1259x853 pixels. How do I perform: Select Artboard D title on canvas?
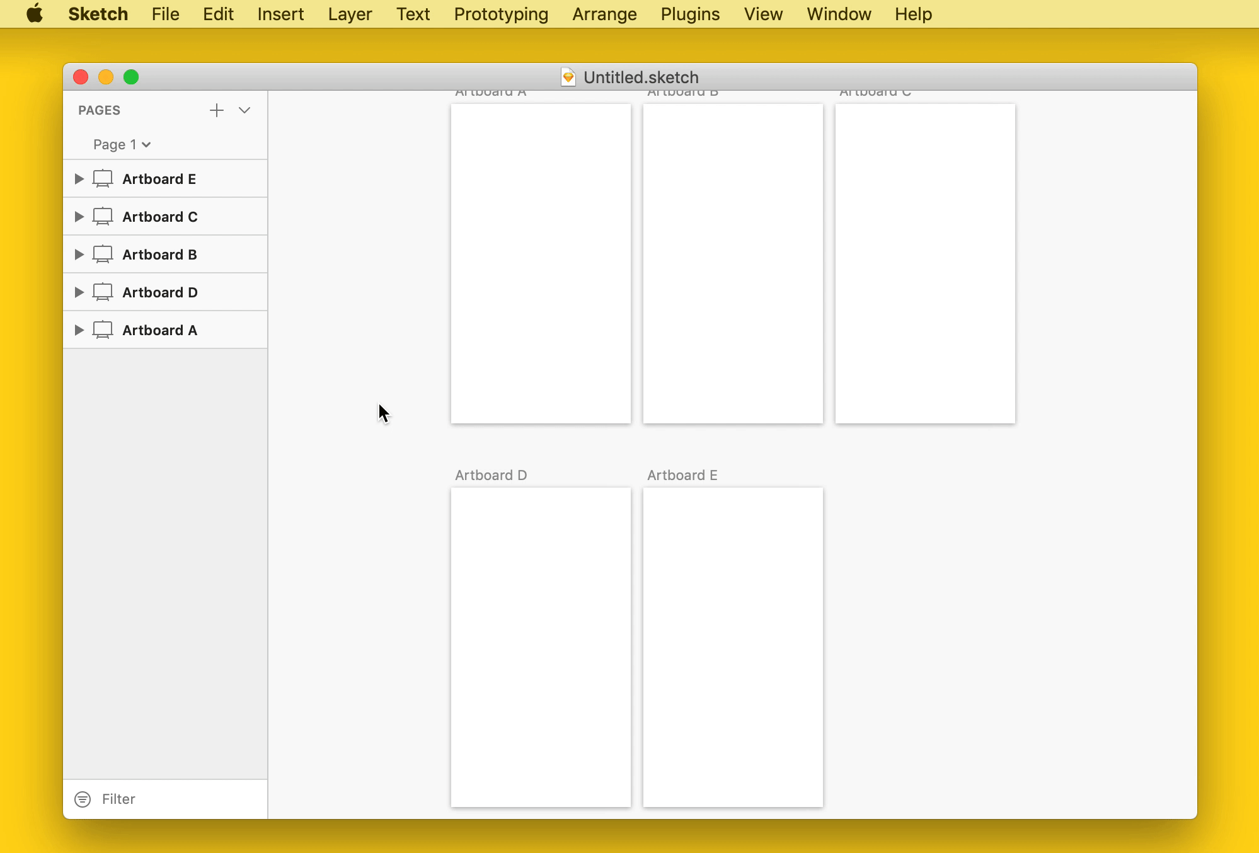pyautogui.click(x=491, y=475)
